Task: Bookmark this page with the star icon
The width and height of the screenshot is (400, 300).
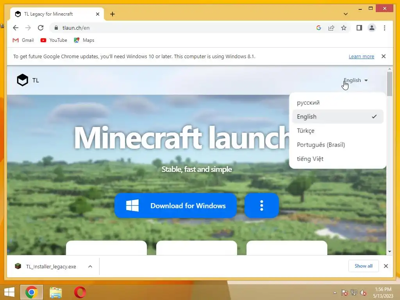Action: click(344, 28)
